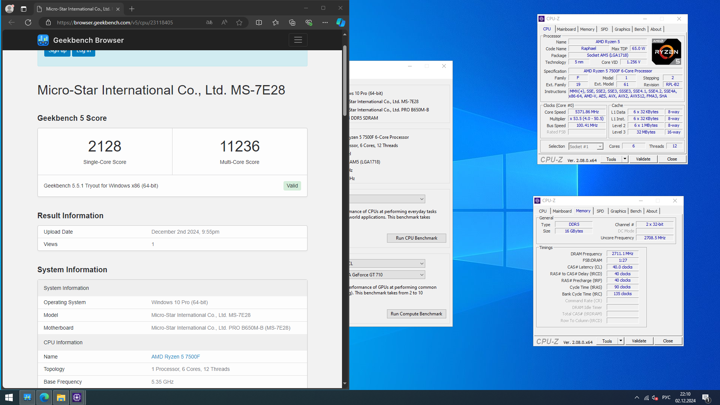This screenshot has width=720, height=405.
Task: Open Graphics tab in upper CPU-Z
Action: tap(622, 29)
